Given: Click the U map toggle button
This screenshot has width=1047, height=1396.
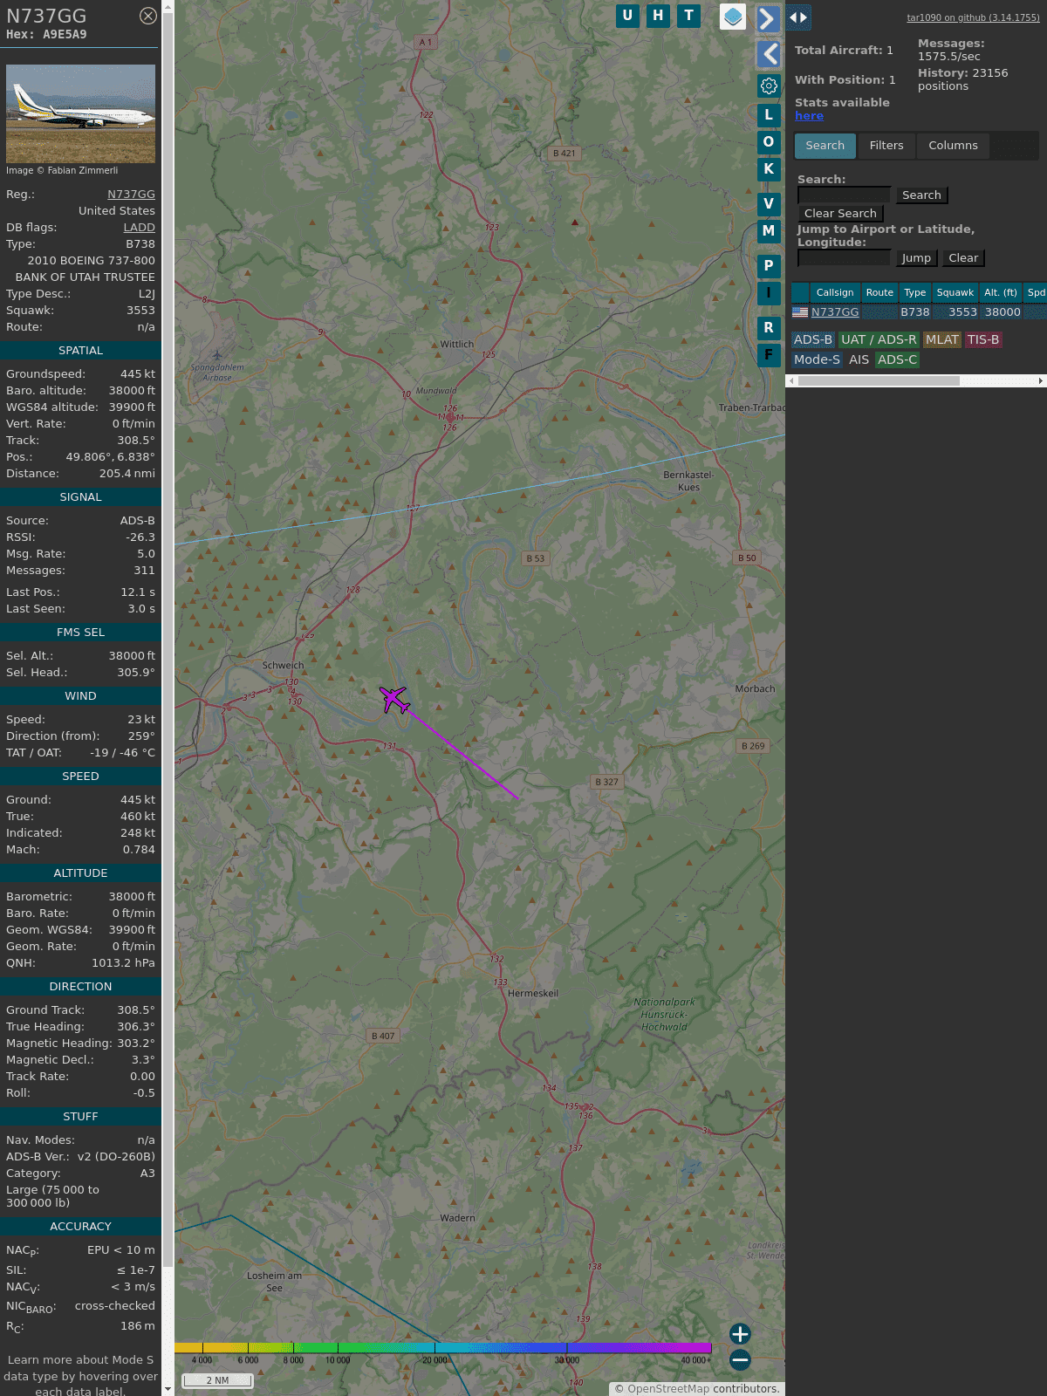Looking at the screenshot, I should (x=627, y=16).
